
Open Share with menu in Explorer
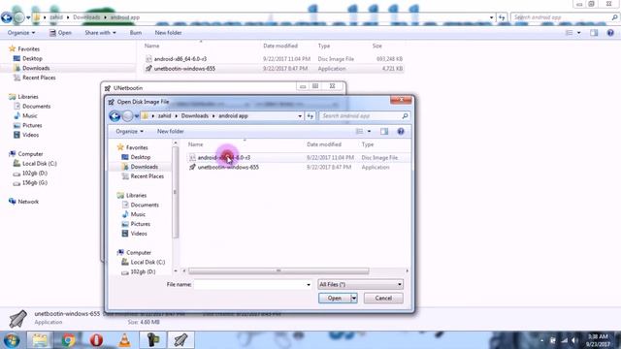pyautogui.click(x=100, y=33)
